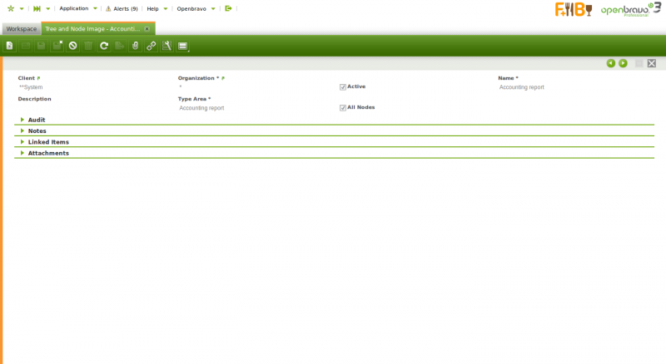Click the Organization field link label

click(x=196, y=78)
